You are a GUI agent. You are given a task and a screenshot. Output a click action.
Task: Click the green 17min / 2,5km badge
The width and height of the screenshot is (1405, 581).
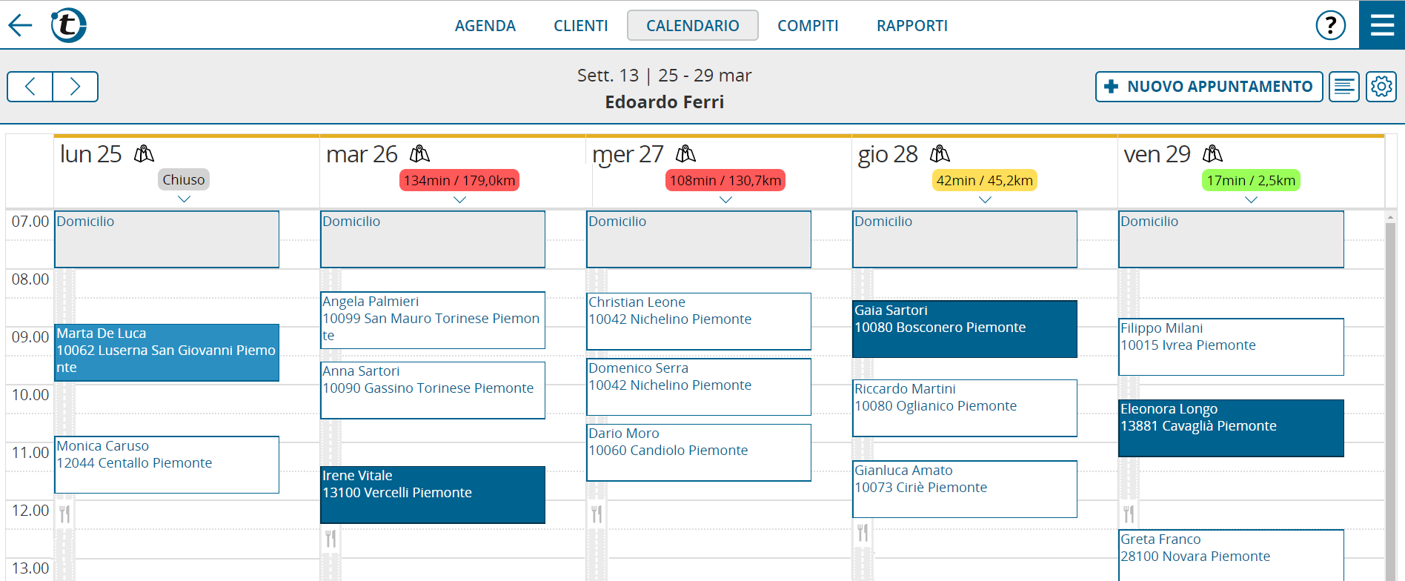click(1250, 180)
